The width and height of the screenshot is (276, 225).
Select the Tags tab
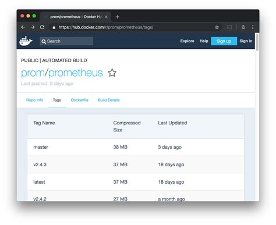[x=57, y=100]
